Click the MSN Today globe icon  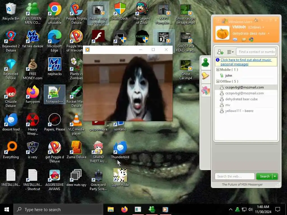coord(251,39)
